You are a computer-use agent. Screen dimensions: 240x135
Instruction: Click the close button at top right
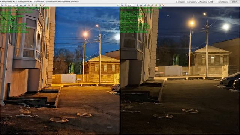pyautogui.click(x=235, y=2)
